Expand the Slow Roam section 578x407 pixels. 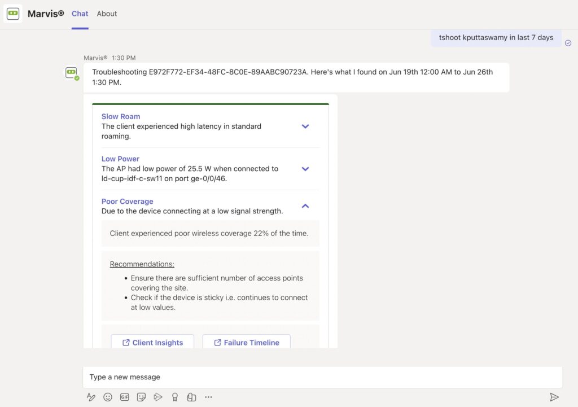pos(305,126)
